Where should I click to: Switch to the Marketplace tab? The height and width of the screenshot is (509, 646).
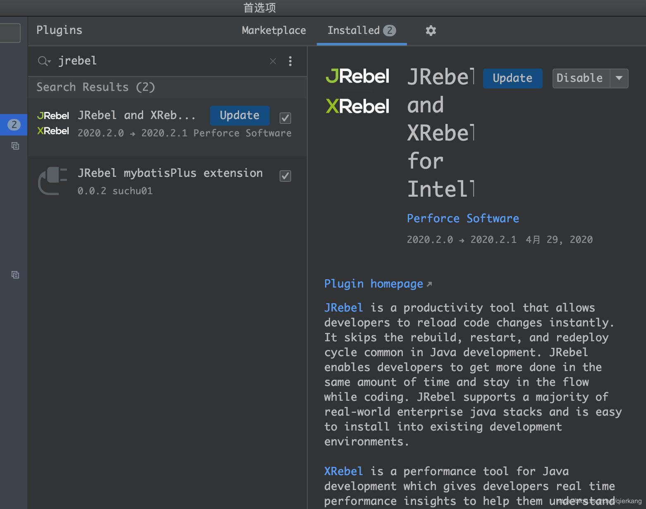pyautogui.click(x=274, y=30)
